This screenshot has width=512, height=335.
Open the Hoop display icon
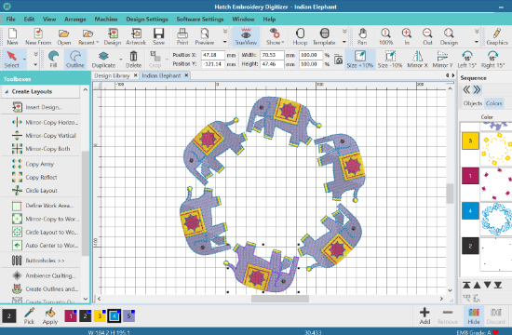point(300,36)
